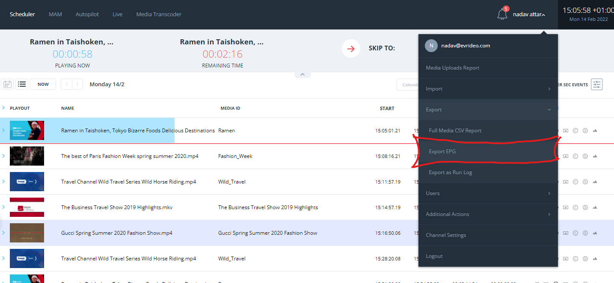Image resolution: width=614 pixels, height=283 pixels.
Task: Click the red skip-to arrow icon
Action: click(351, 48)
